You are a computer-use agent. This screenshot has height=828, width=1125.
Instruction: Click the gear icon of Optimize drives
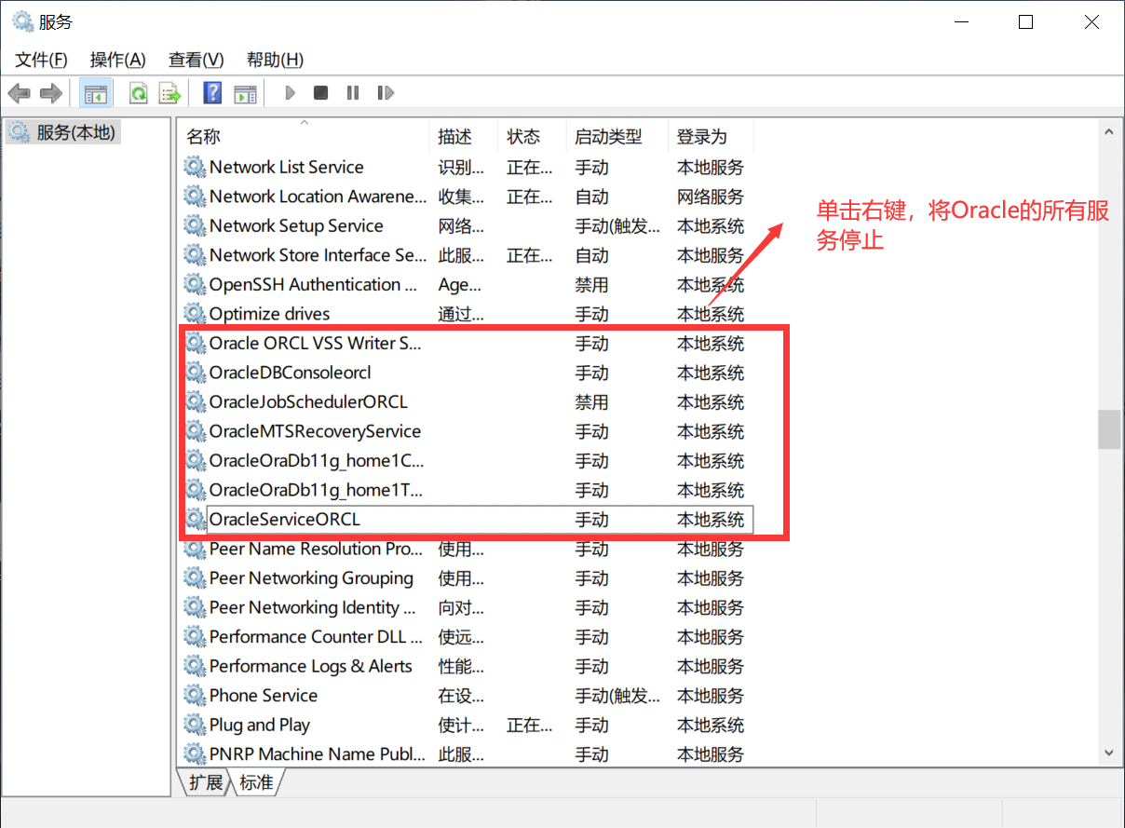tap(195, 314)
